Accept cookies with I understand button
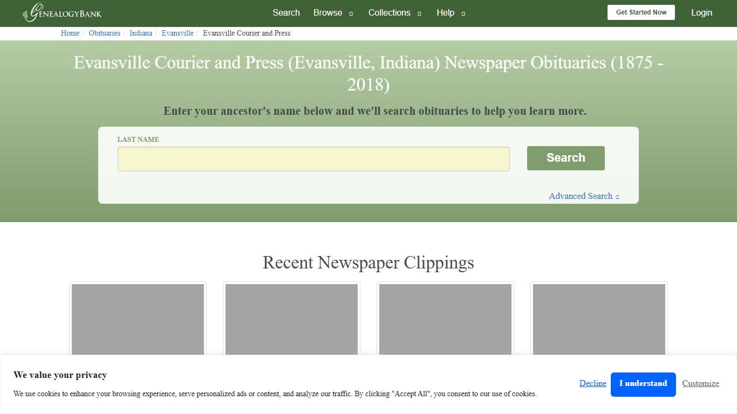This screenshot has height=414, width=737. (x=643, y=384)
